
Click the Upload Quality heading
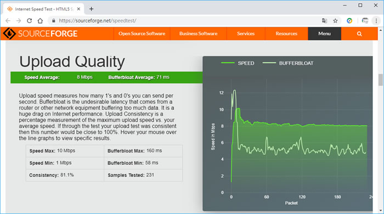point(72,61)
